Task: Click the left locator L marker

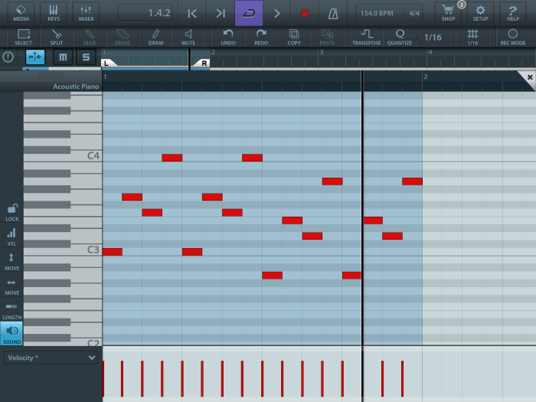Action: click(x=108, y=63)
